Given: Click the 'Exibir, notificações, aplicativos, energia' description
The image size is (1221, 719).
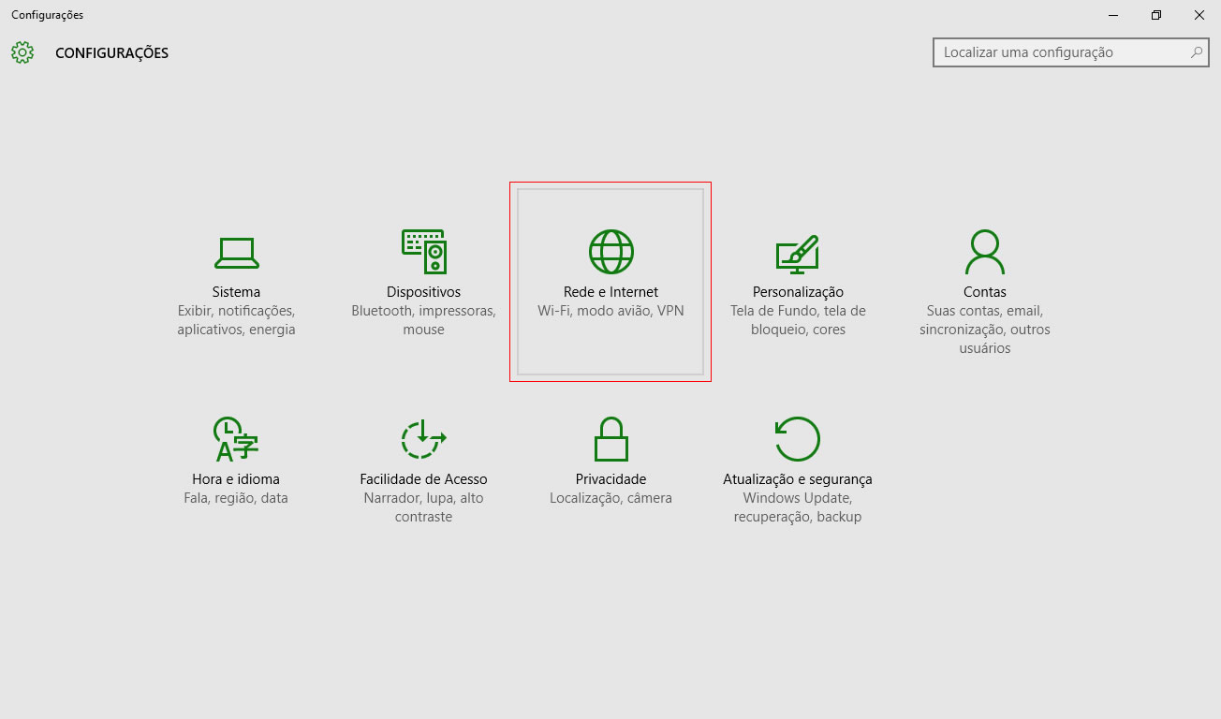Looking at the screenshot, I should coord(236,320).
